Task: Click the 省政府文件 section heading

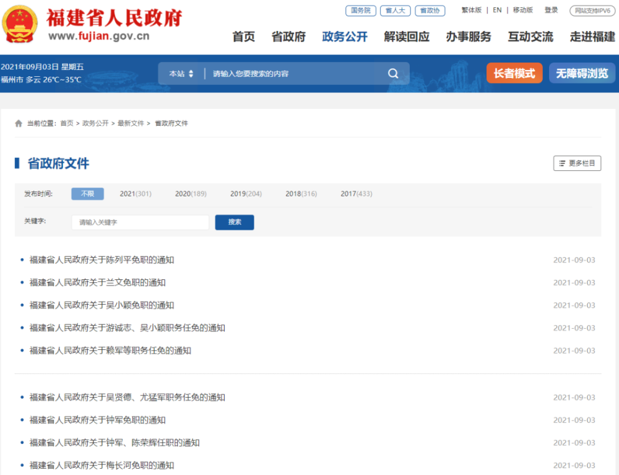Action: pos(58,163)
